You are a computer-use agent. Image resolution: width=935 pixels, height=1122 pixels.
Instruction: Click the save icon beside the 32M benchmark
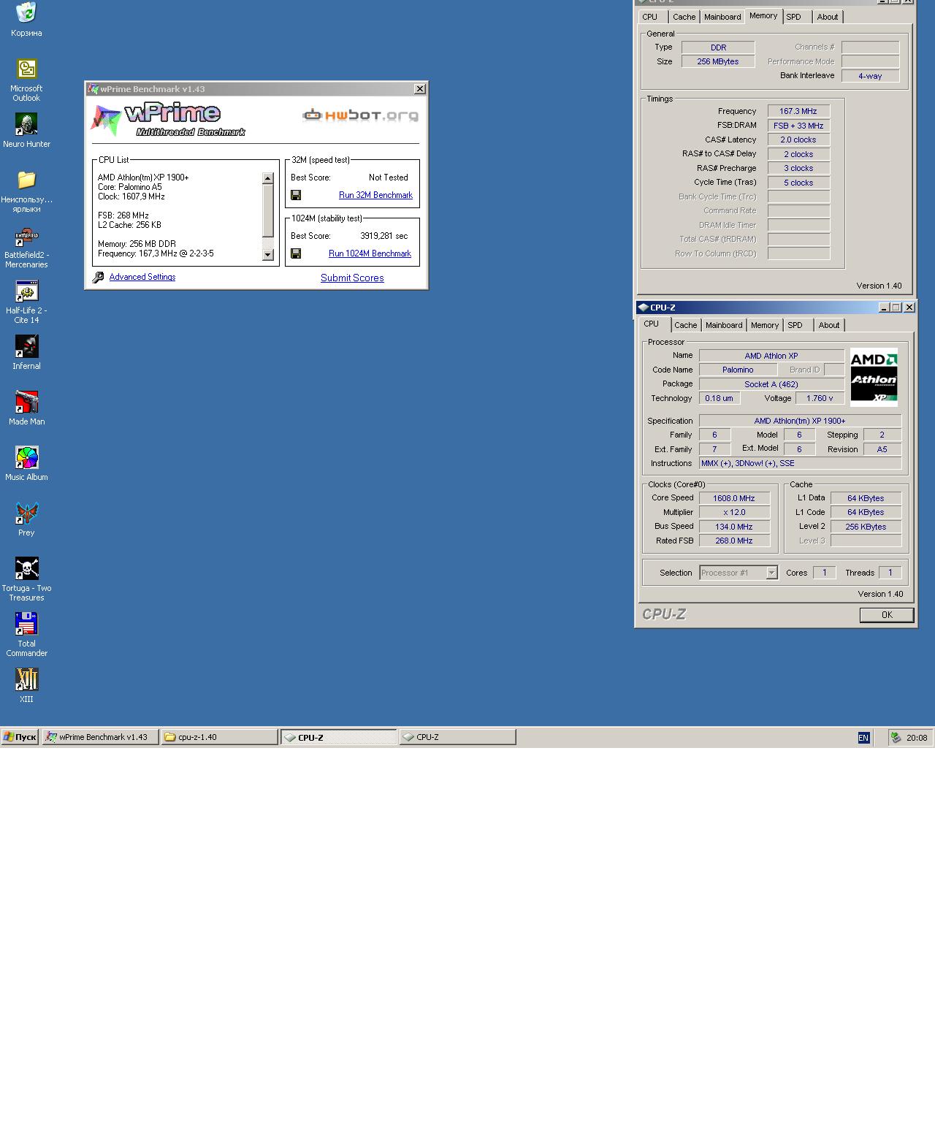pyautogui.click(x=296, y=195)
